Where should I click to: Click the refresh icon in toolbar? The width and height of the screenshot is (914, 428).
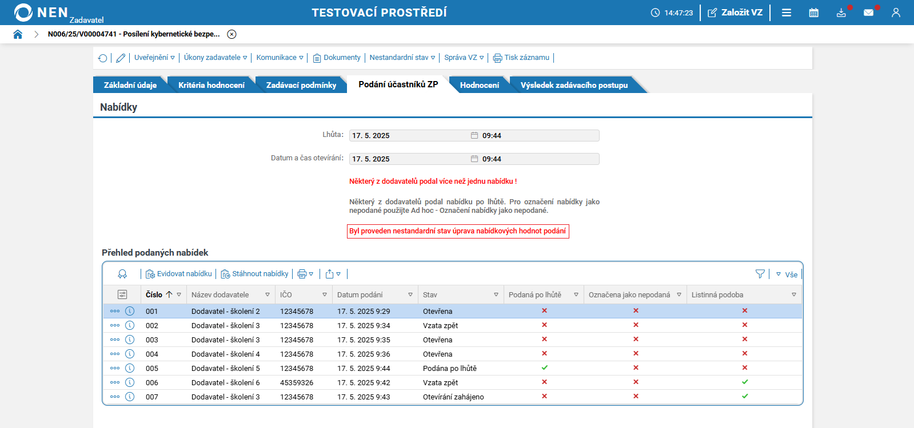pos(103,58)
